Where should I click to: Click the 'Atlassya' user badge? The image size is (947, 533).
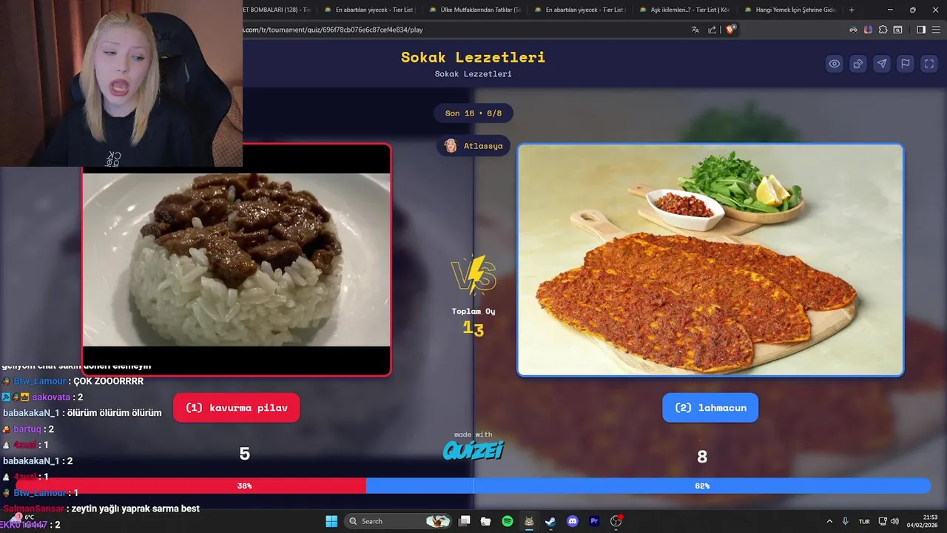[x=473, y=146]
